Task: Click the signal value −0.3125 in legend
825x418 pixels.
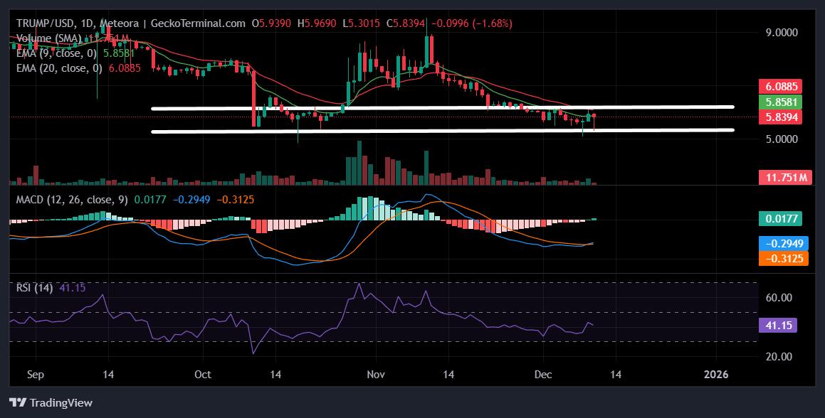Action: (x=235, y=200)
